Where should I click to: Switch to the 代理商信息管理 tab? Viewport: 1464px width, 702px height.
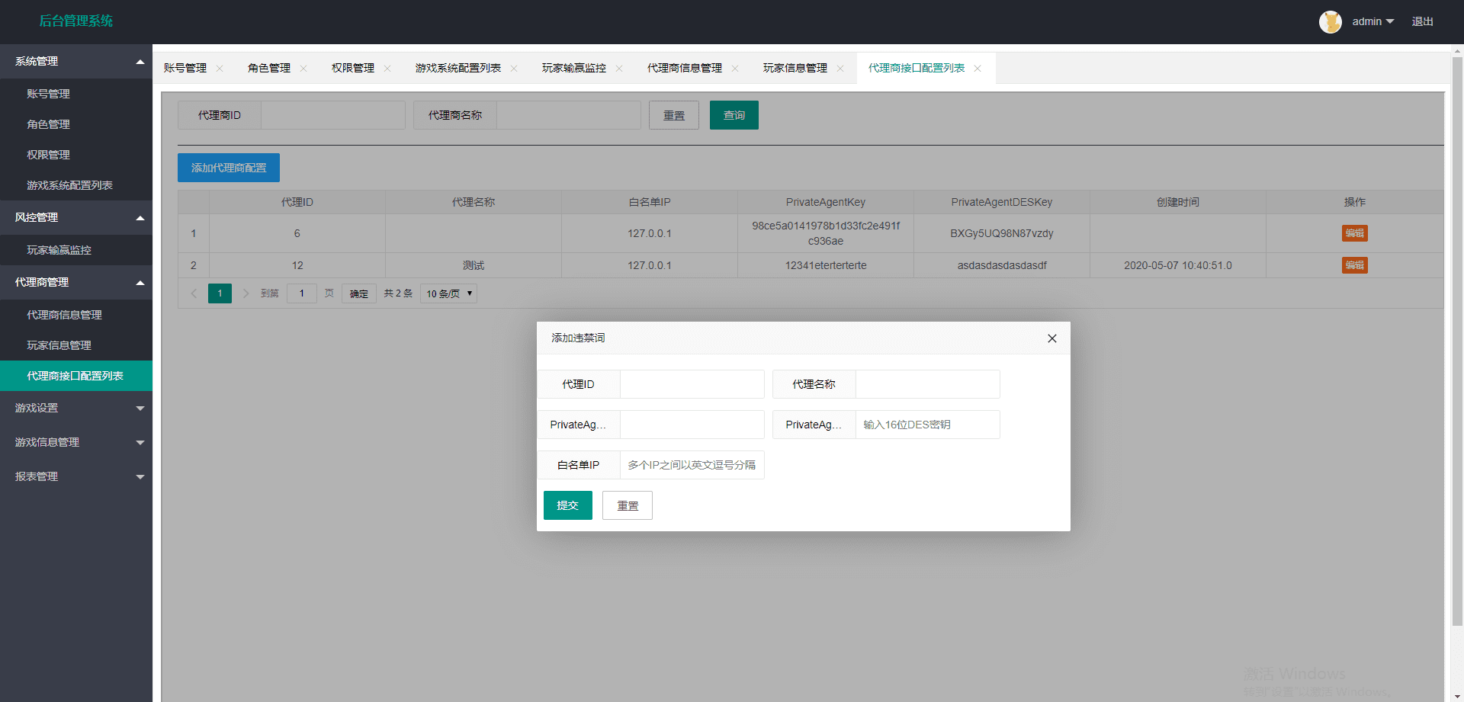(684, 69)
